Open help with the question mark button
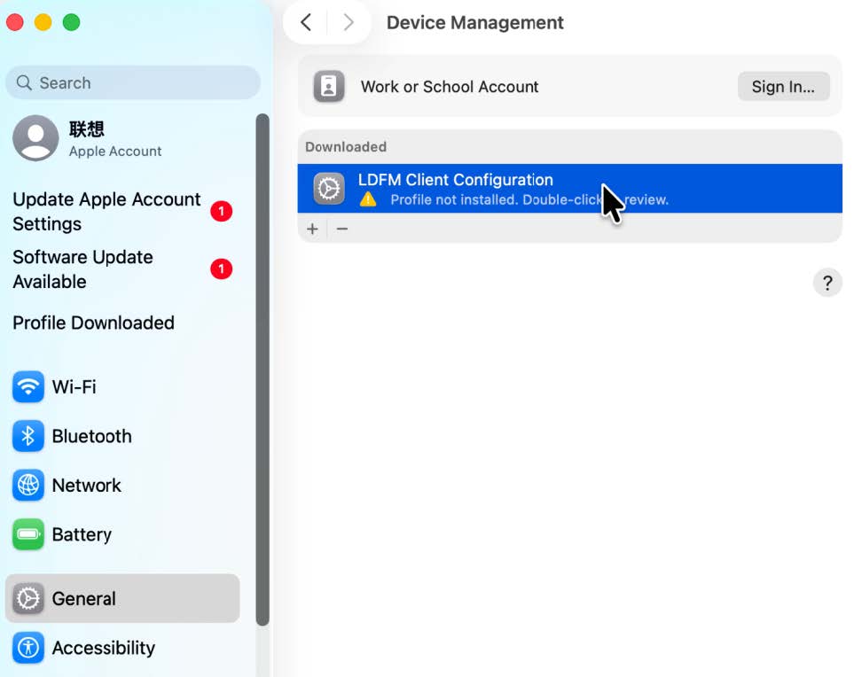 (x=827, y=283)
